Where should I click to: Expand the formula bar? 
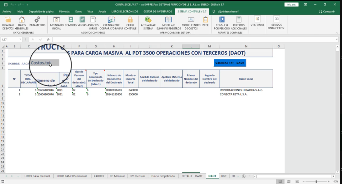coord(337,39)
